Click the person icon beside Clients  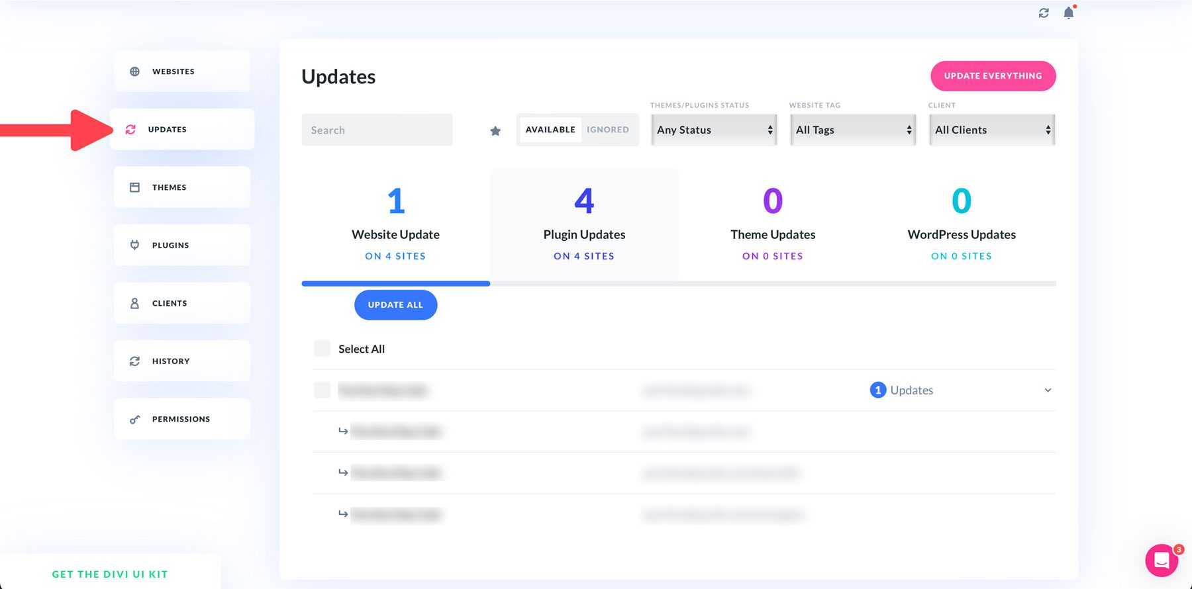click(134, 303)
